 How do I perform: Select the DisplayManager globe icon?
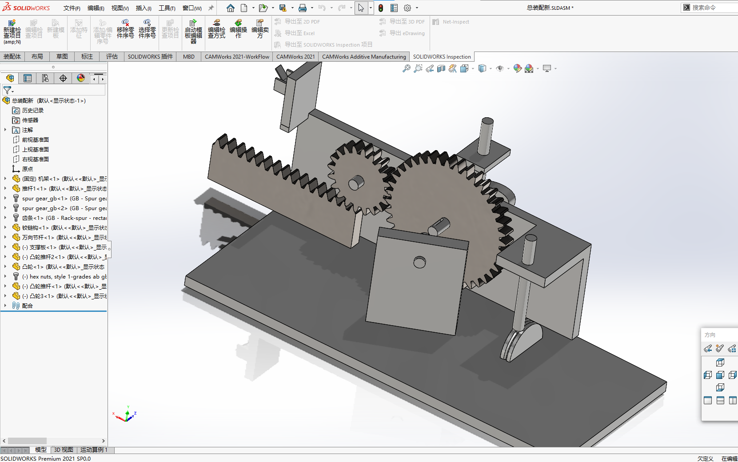[80, 78]
